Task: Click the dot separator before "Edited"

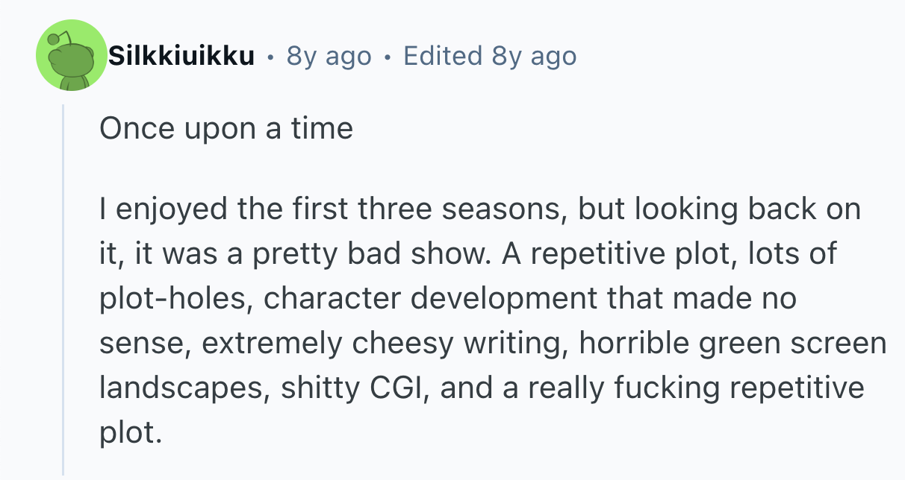Action: [x=387, y=56]
